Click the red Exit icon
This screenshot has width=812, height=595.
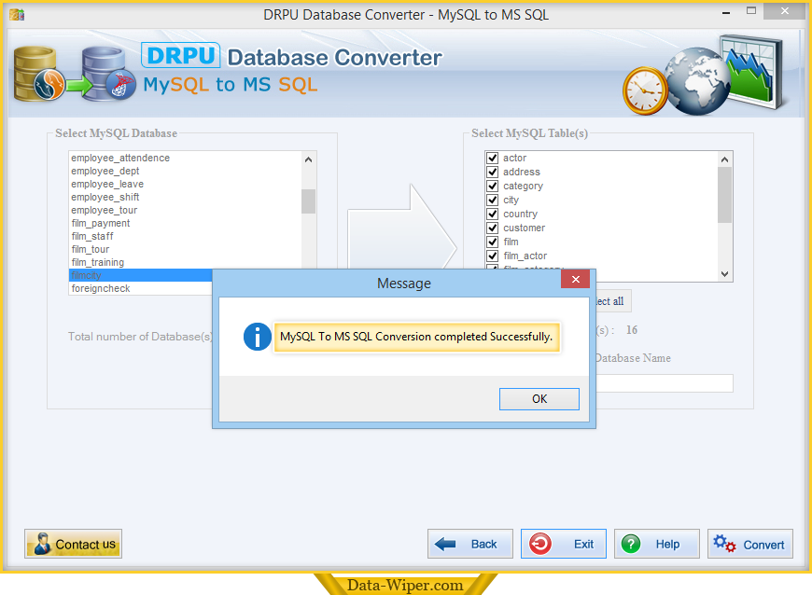[539, 544]
